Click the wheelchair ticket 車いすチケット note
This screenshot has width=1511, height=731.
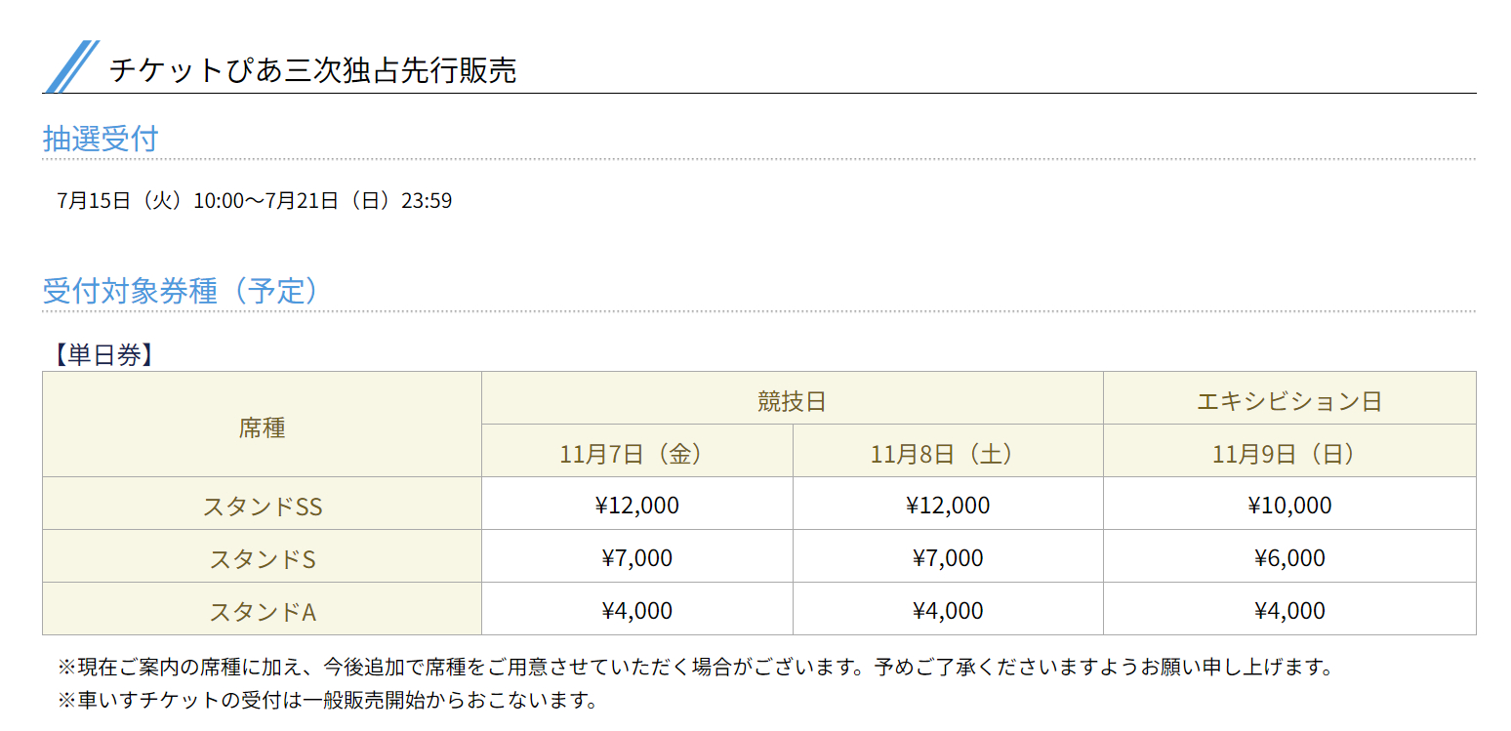click(x=328, y=700)
